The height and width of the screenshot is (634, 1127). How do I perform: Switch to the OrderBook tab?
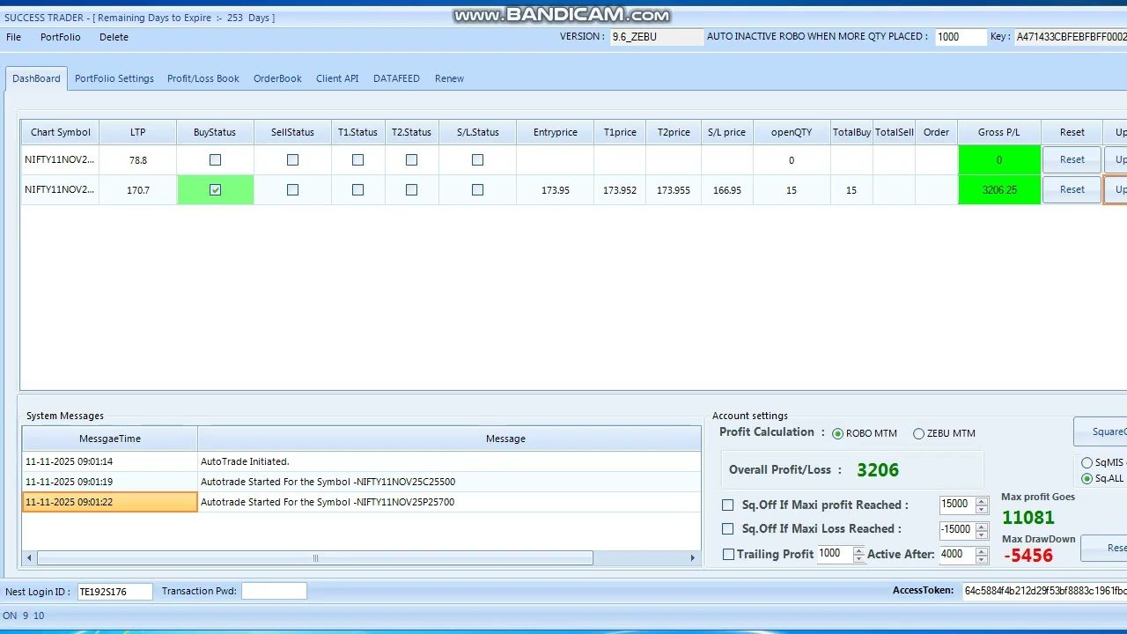[277, 78]
